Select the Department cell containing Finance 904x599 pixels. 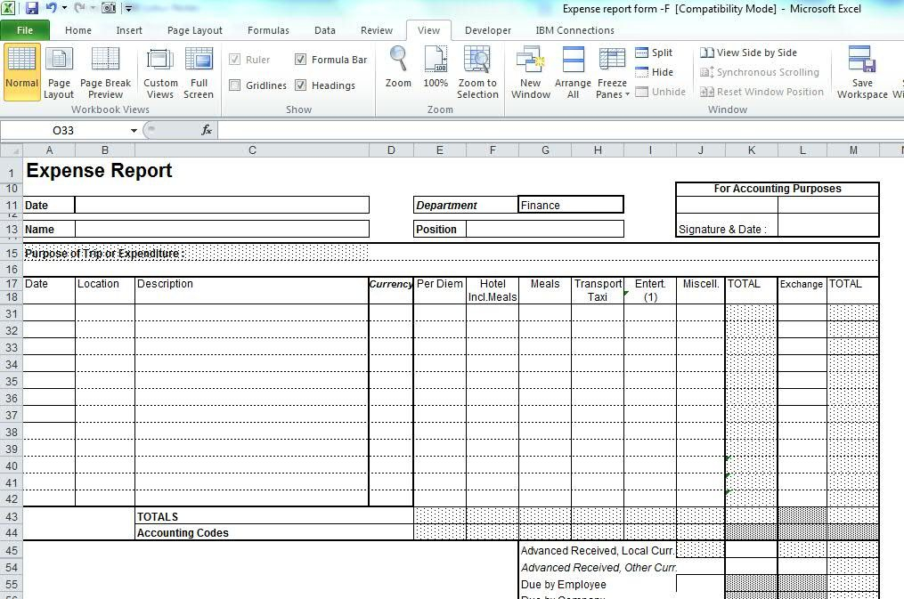coord(571,205)
